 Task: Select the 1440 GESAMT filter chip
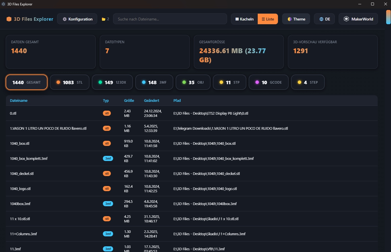pos(26,82)
